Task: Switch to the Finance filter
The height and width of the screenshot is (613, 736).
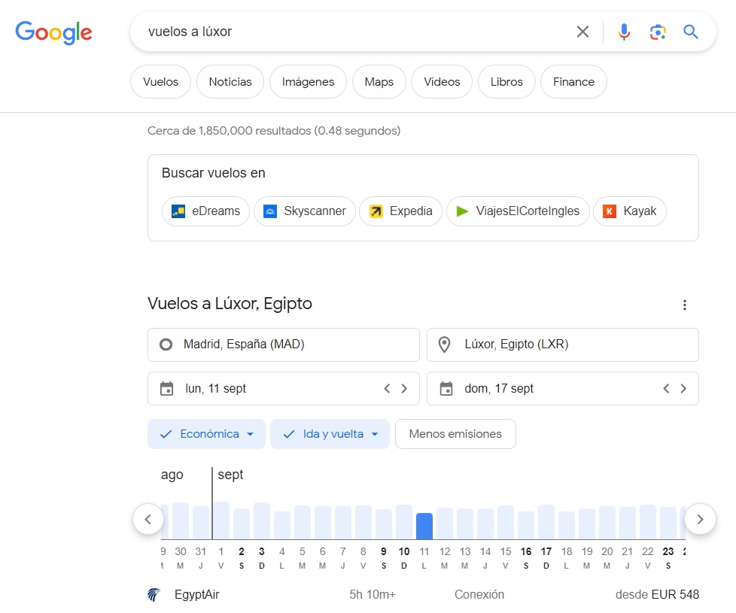Action: (x=573, y=82)
